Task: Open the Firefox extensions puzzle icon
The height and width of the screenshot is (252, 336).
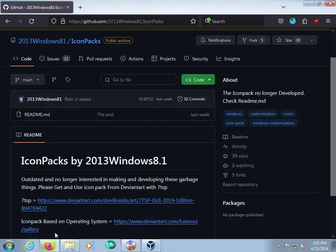Action: (x=304, y=21)
